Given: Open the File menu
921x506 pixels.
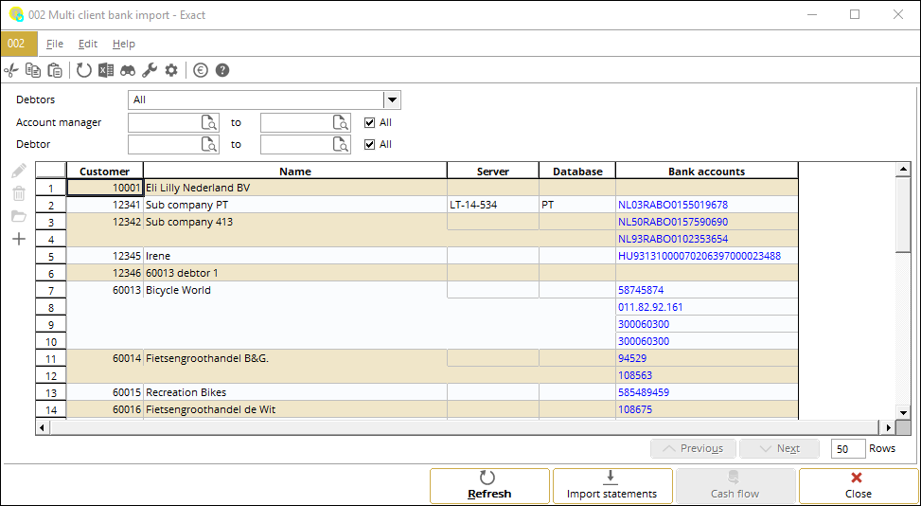Looking at the screenshot, I should tap(55, 44).
